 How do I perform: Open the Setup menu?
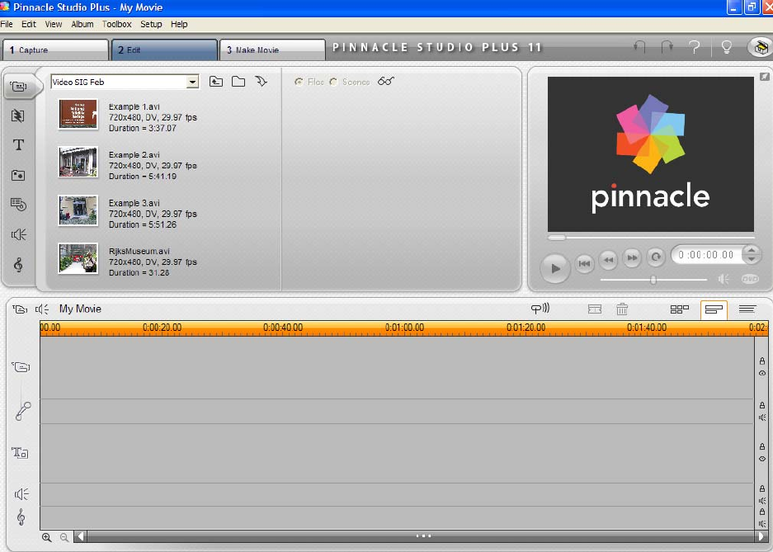[151, 24]
